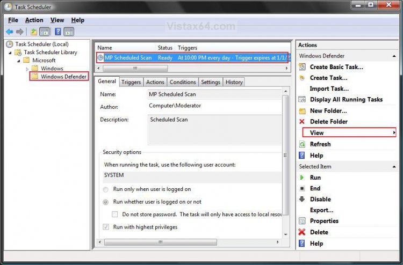Click the Ready status cell

(x=165, y=58)
